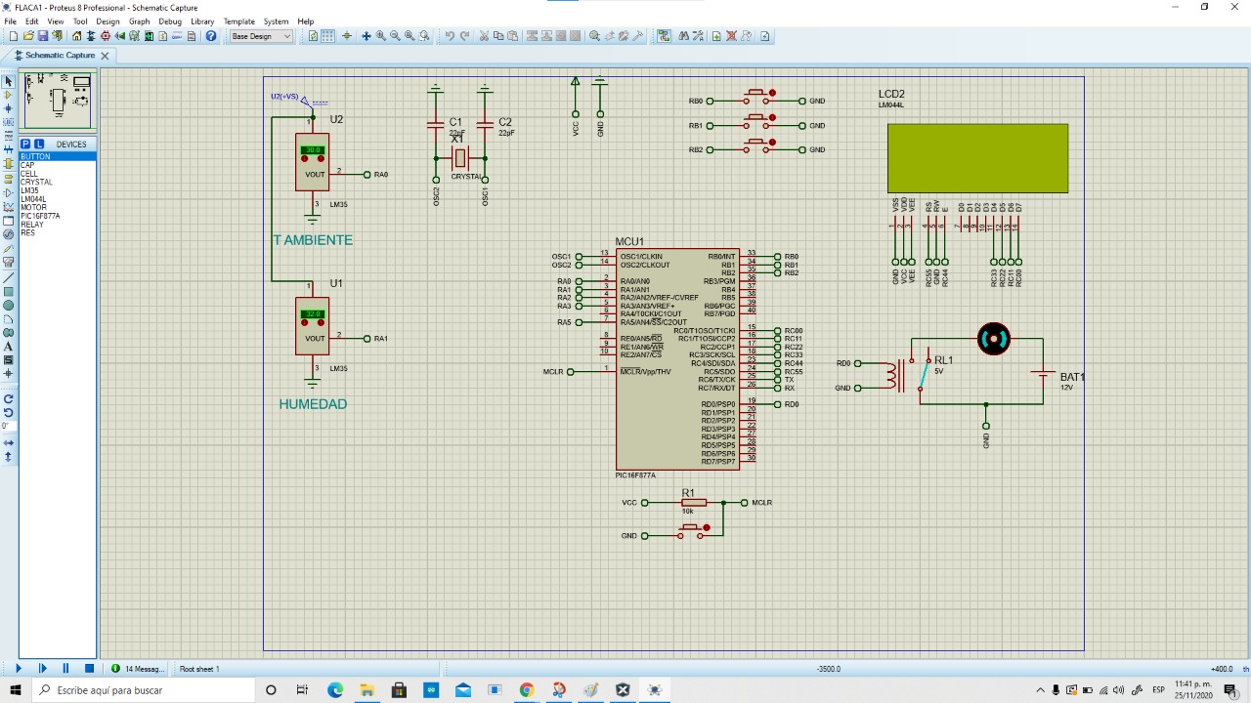Select the Selection Mode arrow tool
Viewport: 1251px width, 703px height.
[x=9, y=82]
